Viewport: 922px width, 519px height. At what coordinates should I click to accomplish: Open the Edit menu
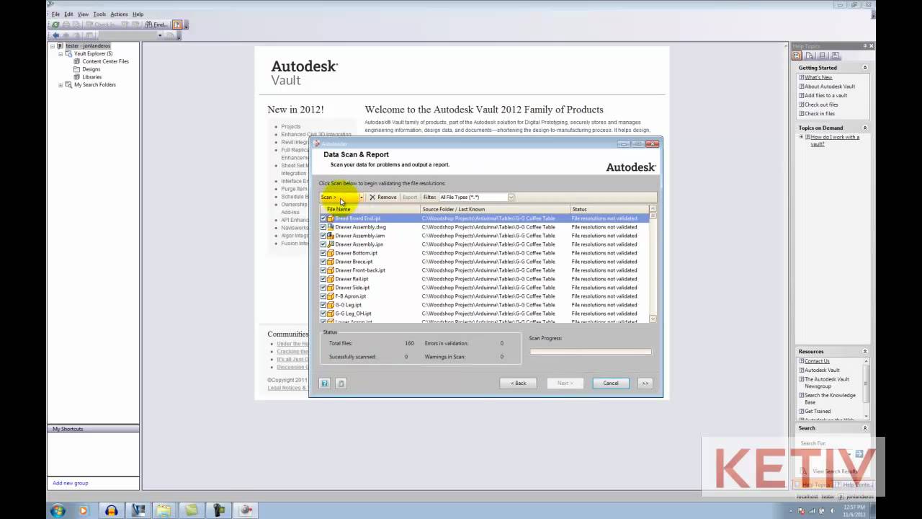click(x=68, y=14)
